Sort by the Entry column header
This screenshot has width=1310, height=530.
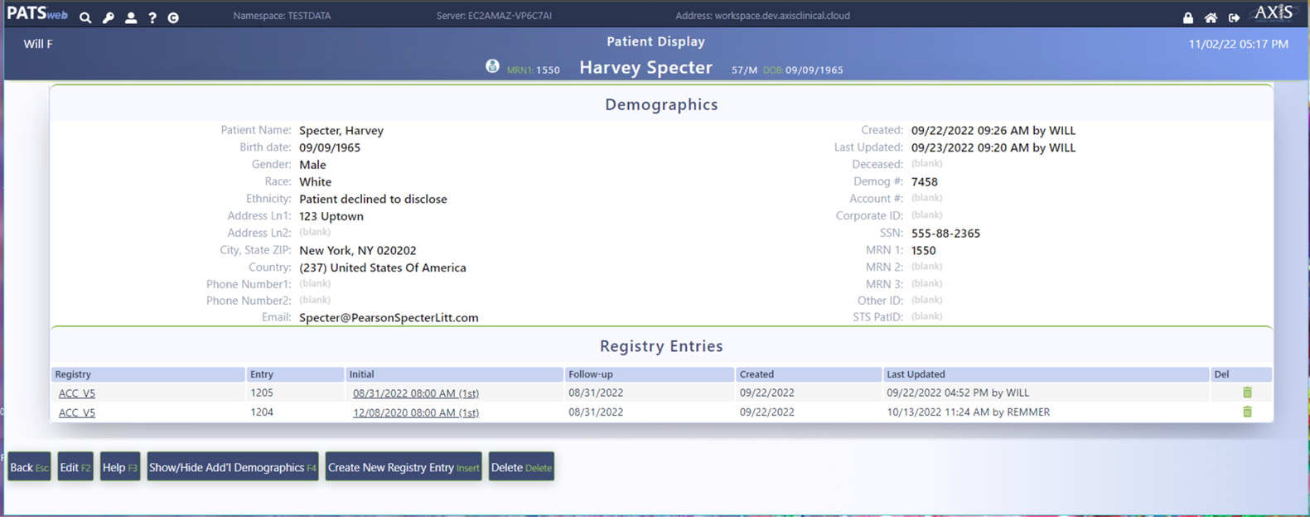click(295, 374)
